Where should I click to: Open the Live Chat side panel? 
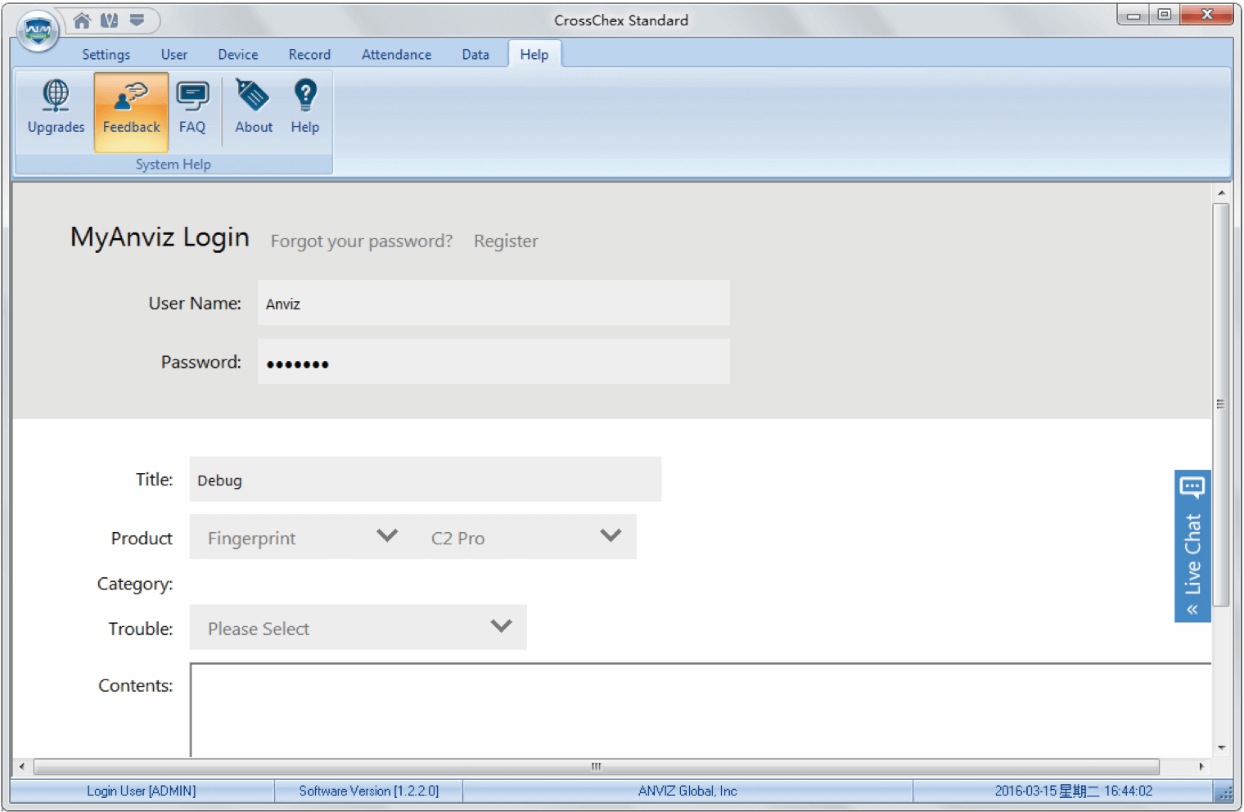[x=1192, y=546]
